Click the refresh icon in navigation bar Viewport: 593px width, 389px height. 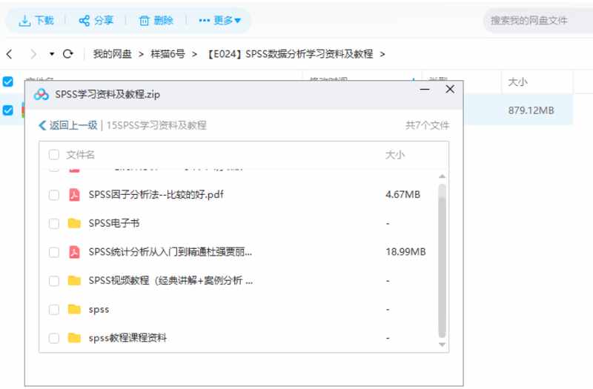(x=68, y=54)
